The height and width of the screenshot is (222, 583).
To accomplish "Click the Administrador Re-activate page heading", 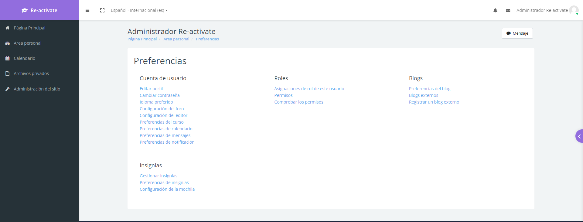I will (x=172, y=32).
